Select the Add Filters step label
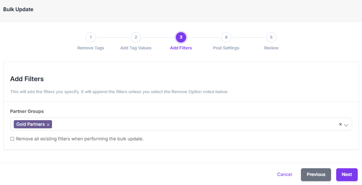362x185 pixels. pos(181,48)
